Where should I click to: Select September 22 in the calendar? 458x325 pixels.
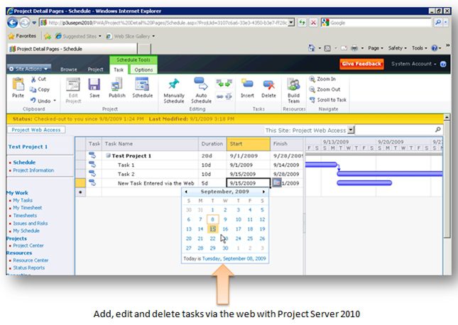point(212,238)
